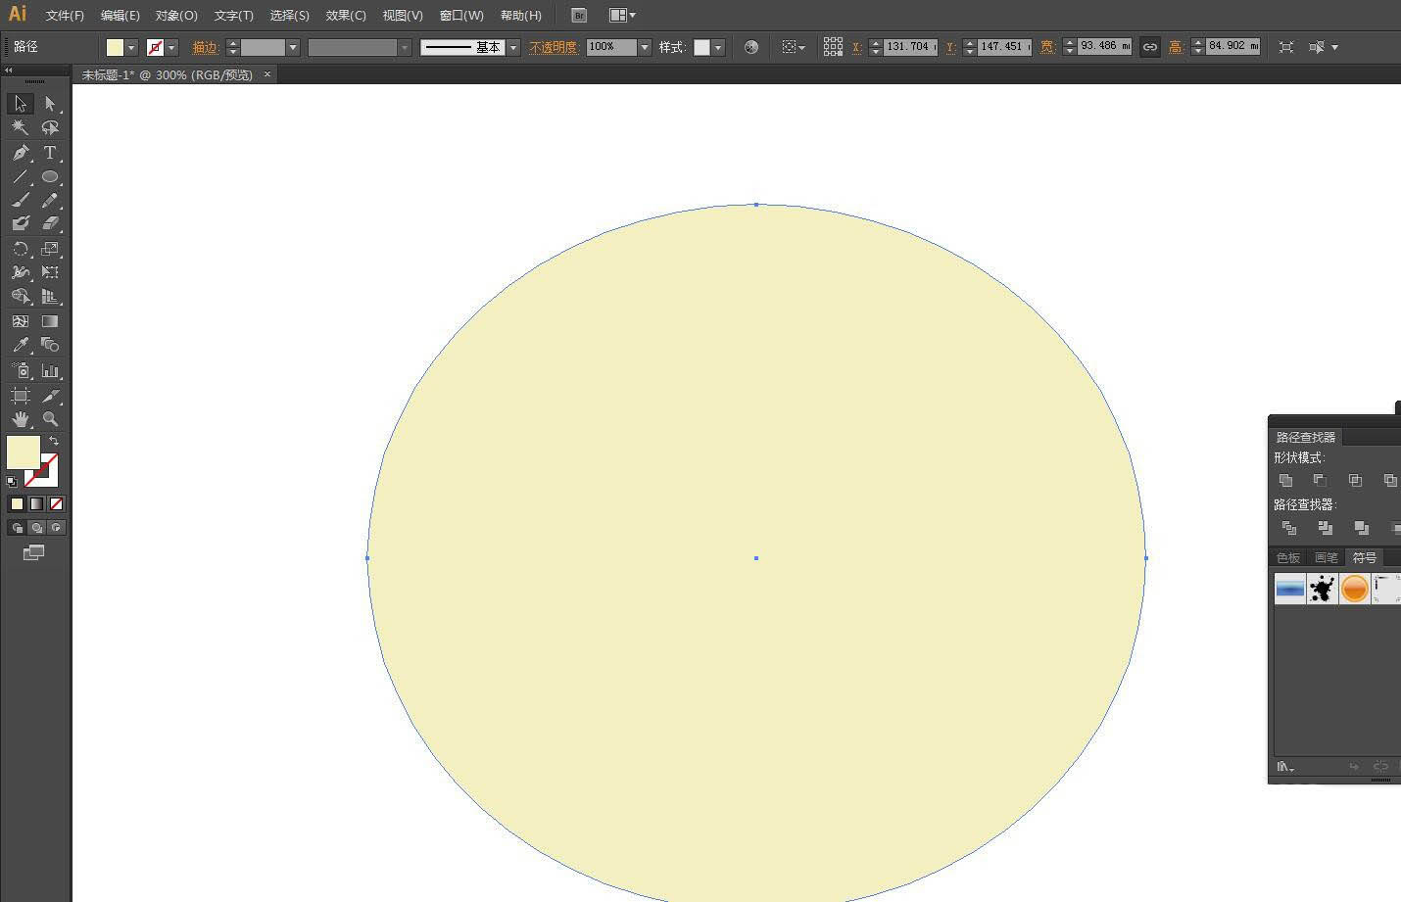Open the fill color dropdown in control bar

(x=130, y=47)
